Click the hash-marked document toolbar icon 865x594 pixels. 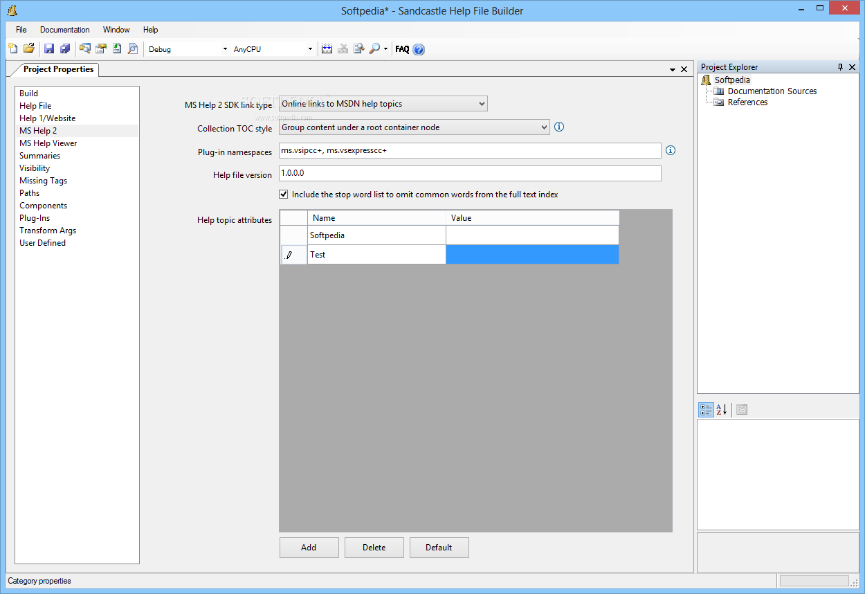pyautogui.click(x=117, y=48)
